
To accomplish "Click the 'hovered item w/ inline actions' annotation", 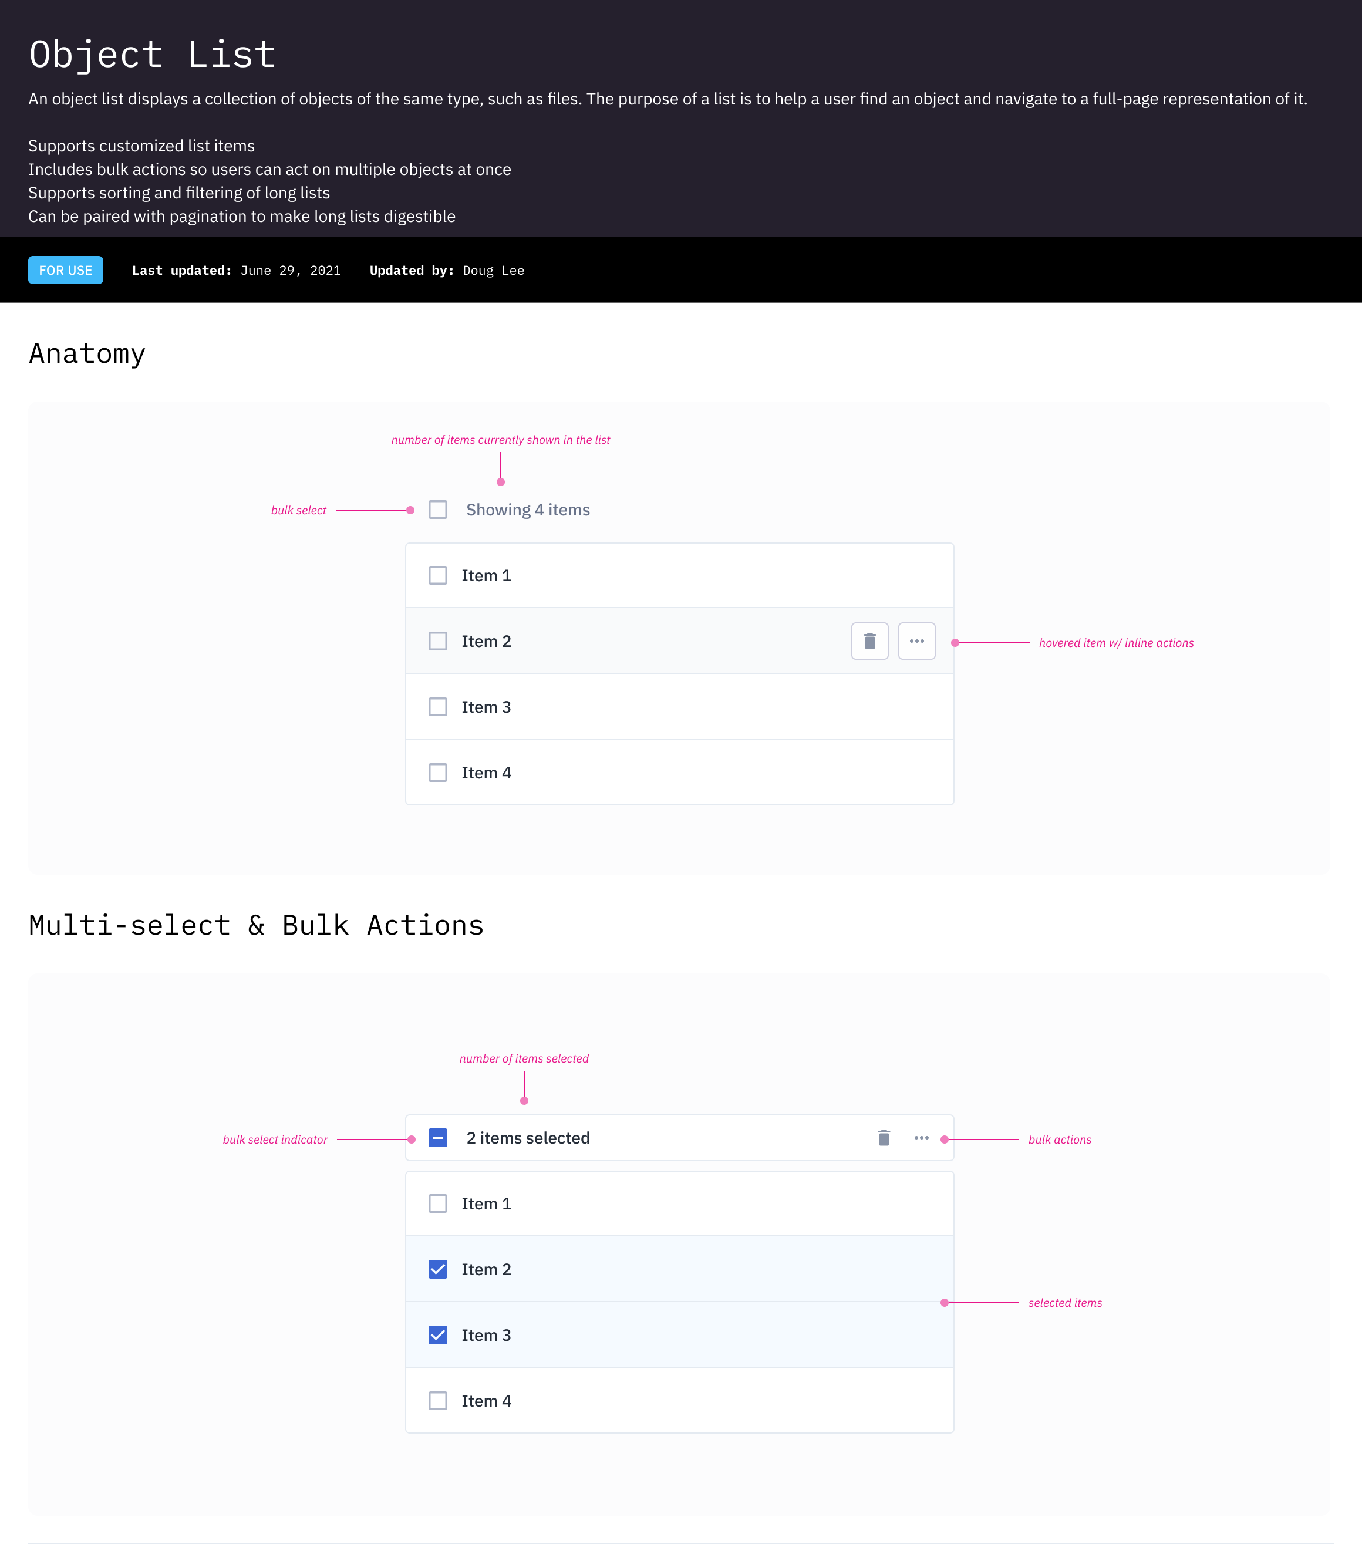I will coord(1116,643).
